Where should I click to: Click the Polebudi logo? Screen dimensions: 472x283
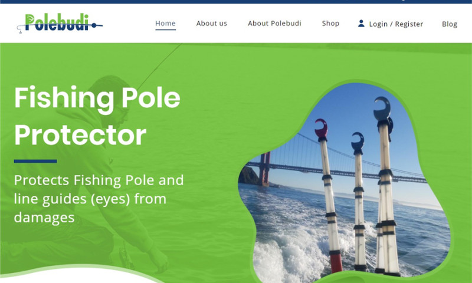(x=60, y=23)
